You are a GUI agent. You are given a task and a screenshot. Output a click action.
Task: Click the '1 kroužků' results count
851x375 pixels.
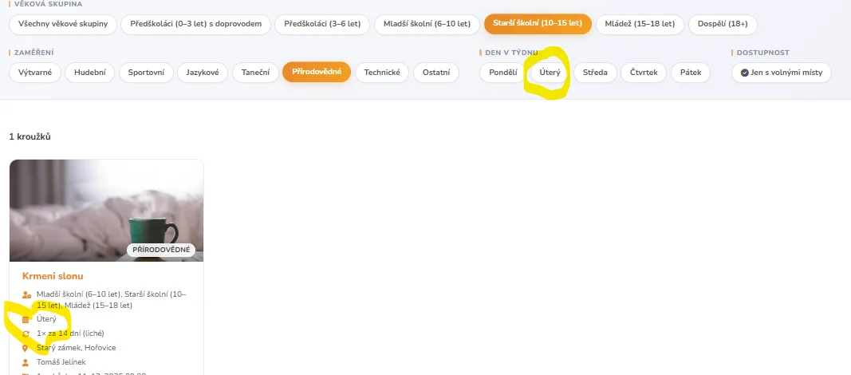[30, 136]
